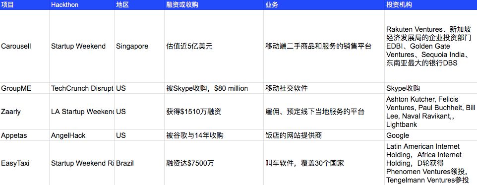
Task: Click the Rakuten Ventures investors cell
Action: pyautogui.click(x=431, y=46)
